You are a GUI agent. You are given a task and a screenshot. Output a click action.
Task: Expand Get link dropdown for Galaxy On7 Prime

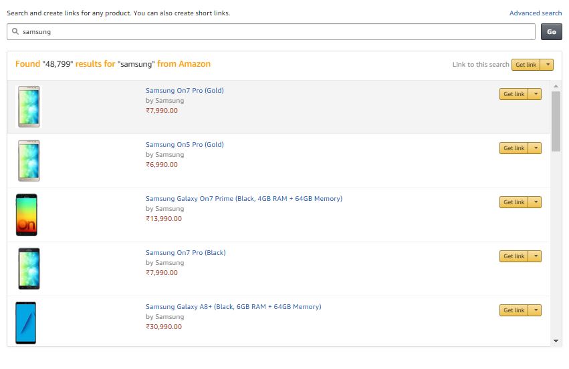tap(536, 202)
